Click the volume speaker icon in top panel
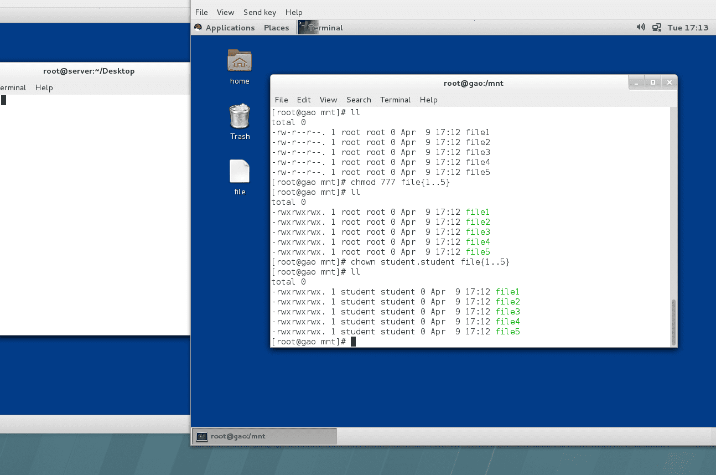 click(641, 27)
